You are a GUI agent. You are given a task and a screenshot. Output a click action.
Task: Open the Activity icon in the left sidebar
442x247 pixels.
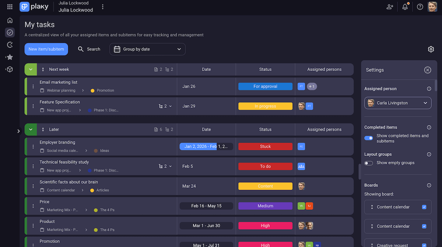(10, 44)
